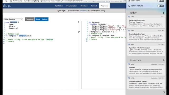Image resolution: width=169 pixels, height=95 pixels.
Task: Click '(function (Language) {' in output pane
Action: (98, 24)
